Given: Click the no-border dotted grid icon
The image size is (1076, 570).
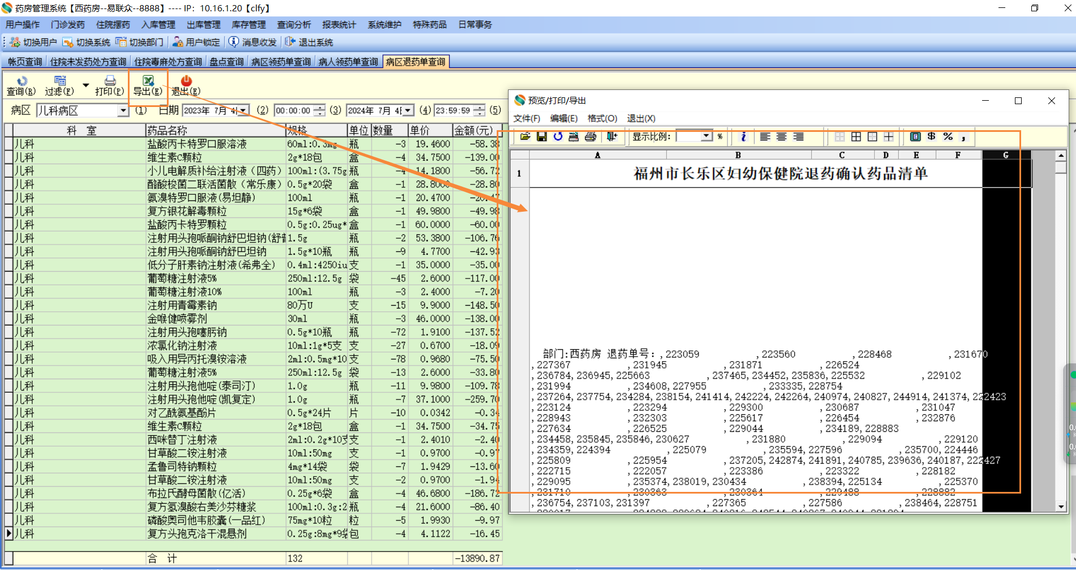Looking at the screenshot, I should (840, 136).
